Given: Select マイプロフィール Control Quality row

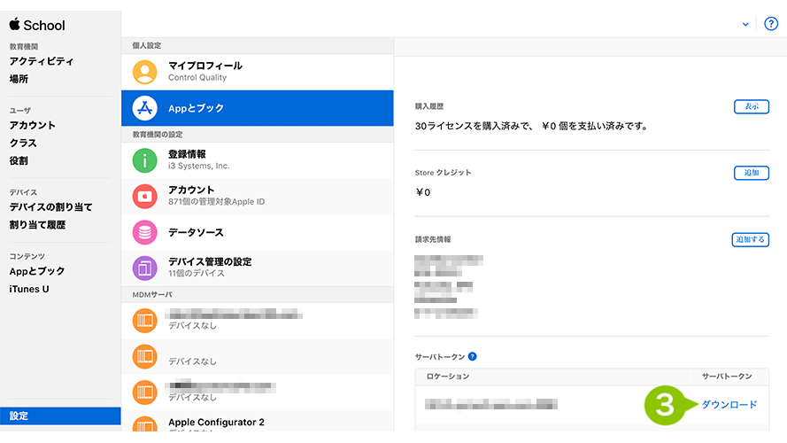Looking at the screenshot, I should tap(257, 72).
